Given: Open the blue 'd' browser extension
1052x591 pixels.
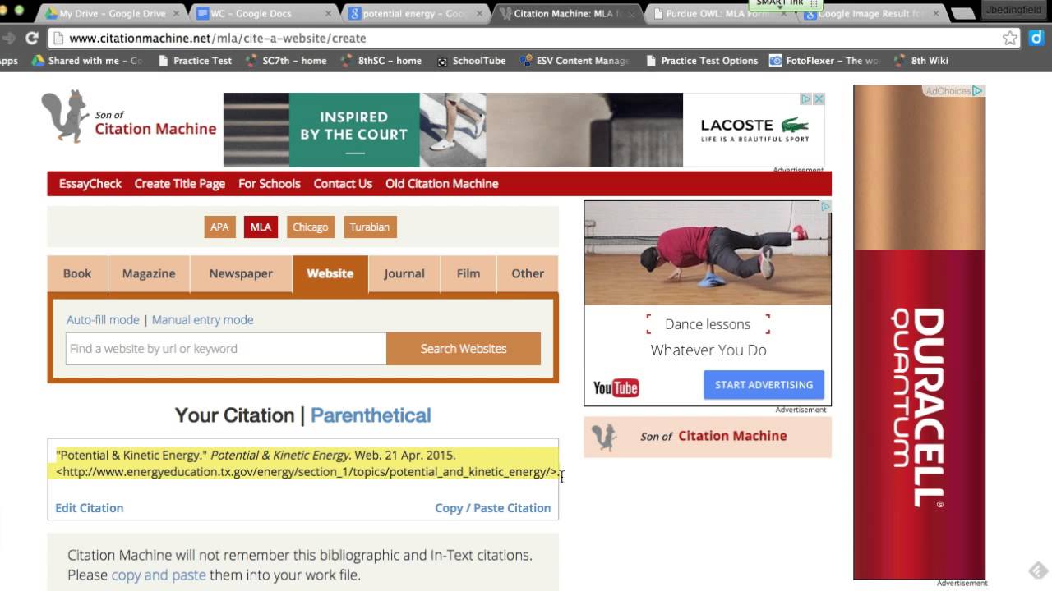Looking at the screenshot, I should coord(1037,38).
